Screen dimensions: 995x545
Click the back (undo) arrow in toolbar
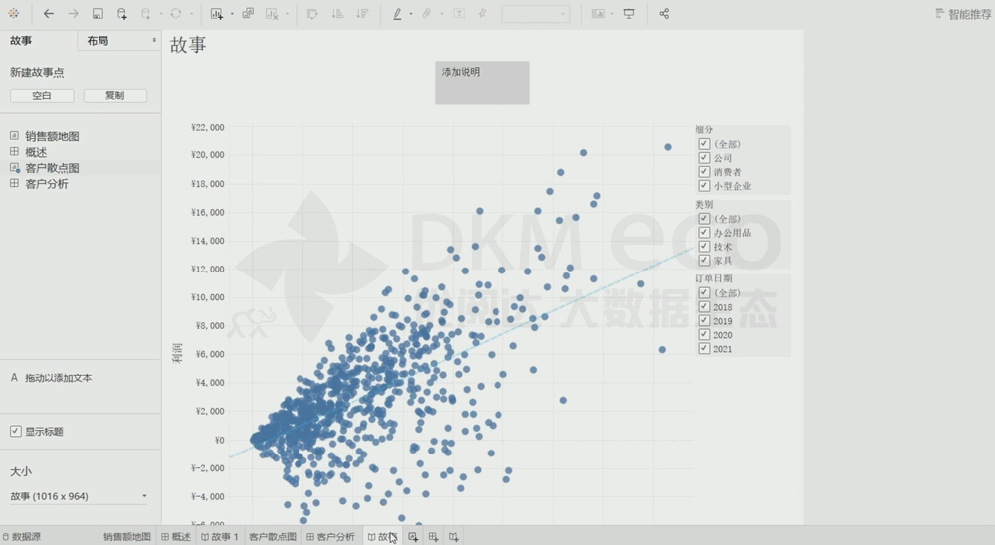[x=48, y=14]
